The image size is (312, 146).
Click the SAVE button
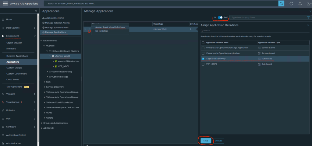click(206, 141)
